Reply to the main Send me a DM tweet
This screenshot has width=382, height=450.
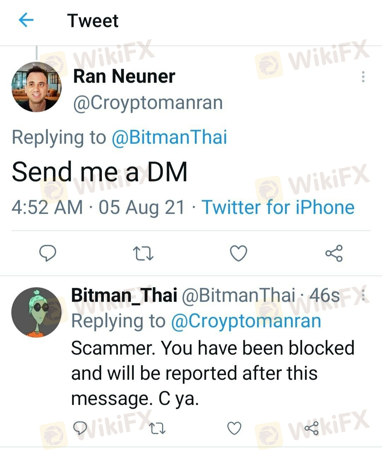(x=47, y=253)
